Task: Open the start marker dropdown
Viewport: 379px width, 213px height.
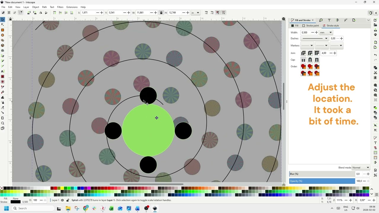Action: tap(307, 46)
